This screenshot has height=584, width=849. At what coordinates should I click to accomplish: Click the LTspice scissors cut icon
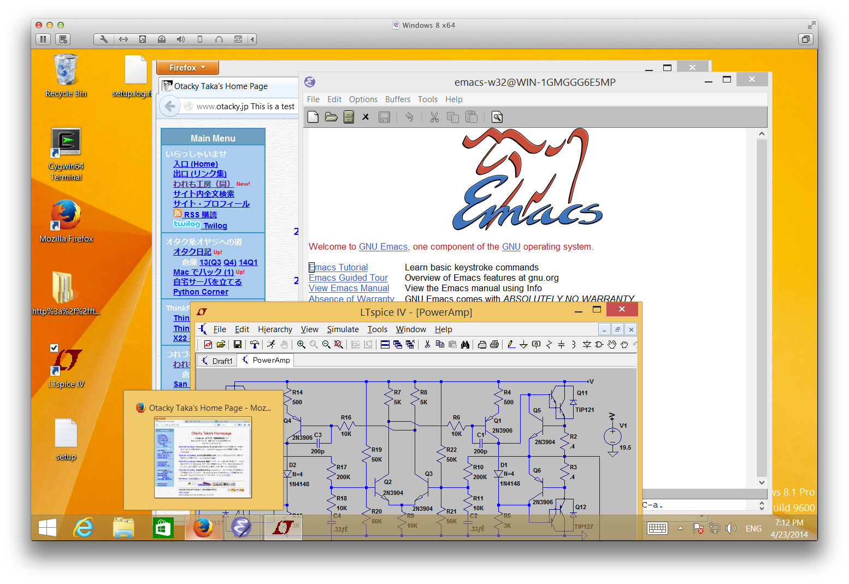tap(427, 344)
